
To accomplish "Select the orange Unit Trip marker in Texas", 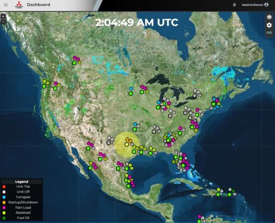I will coord(127,139).
